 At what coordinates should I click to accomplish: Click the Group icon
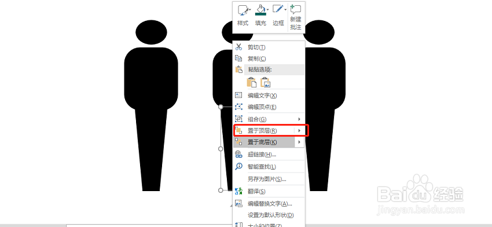click(239, 119)
